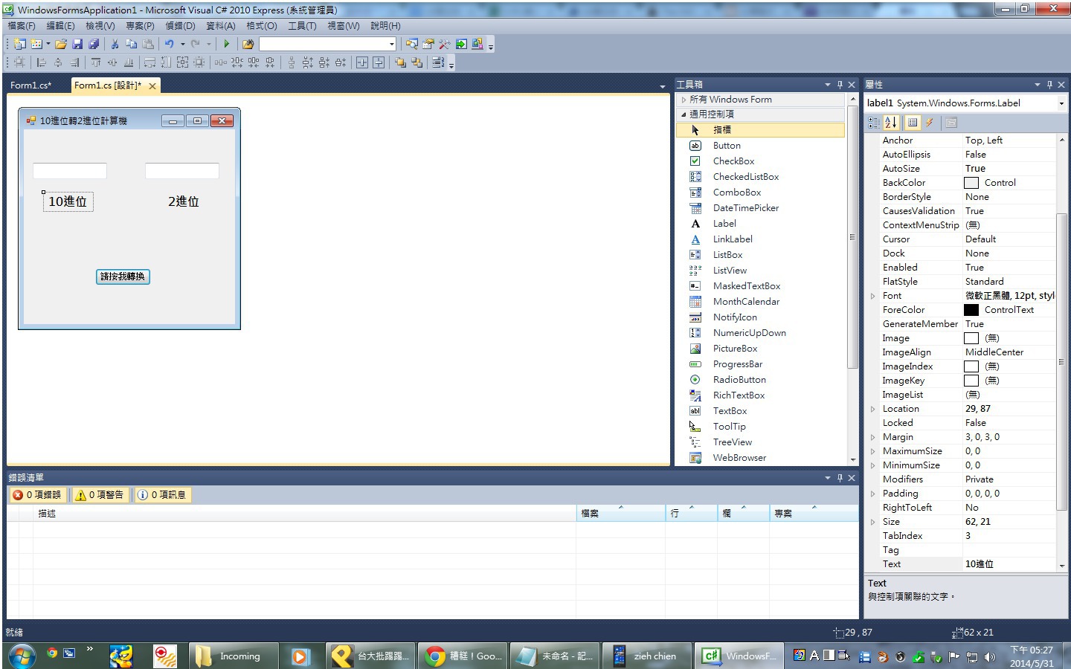1071x669 pixels.
Task: Click the 請按我轉換 button on the form
Action: pos(123,277)
